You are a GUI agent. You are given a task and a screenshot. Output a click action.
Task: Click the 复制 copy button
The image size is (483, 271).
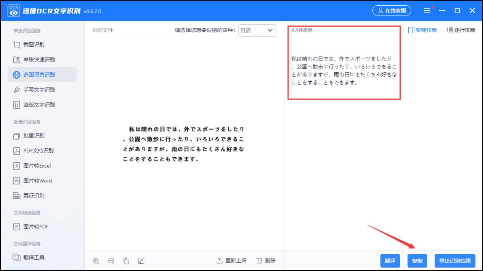417,261
